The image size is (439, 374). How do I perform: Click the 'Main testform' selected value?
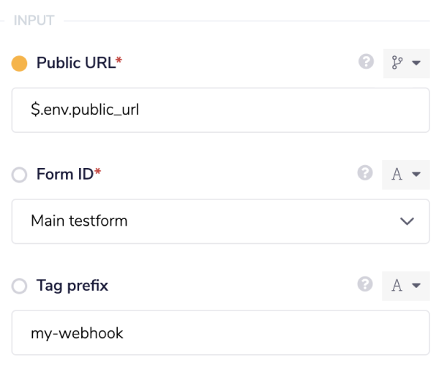pos(79,221)
